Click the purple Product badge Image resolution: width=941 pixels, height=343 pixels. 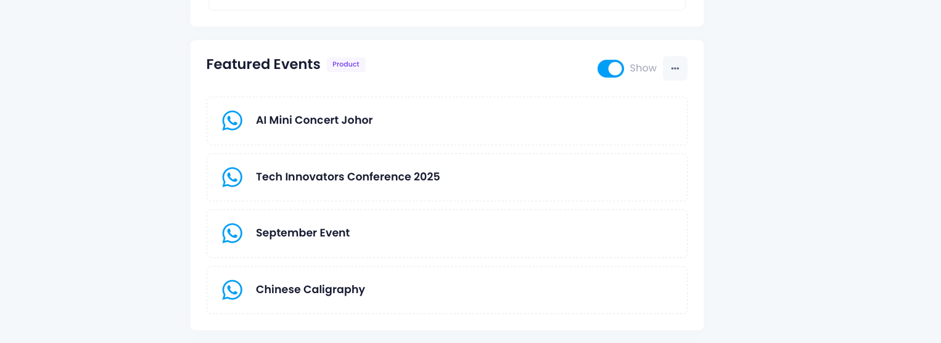pyautogui.click(x=346, y=65)
